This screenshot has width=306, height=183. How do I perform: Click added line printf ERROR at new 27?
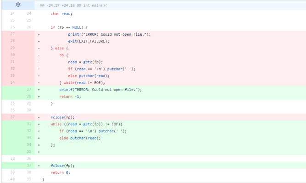[x=100, y=90]
